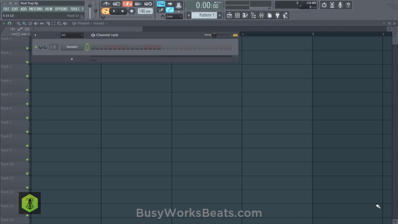Image resolution: width=398 pixels, height=224 pixels.
Task: Toggle step editing mode
Action: click(161, 10)
